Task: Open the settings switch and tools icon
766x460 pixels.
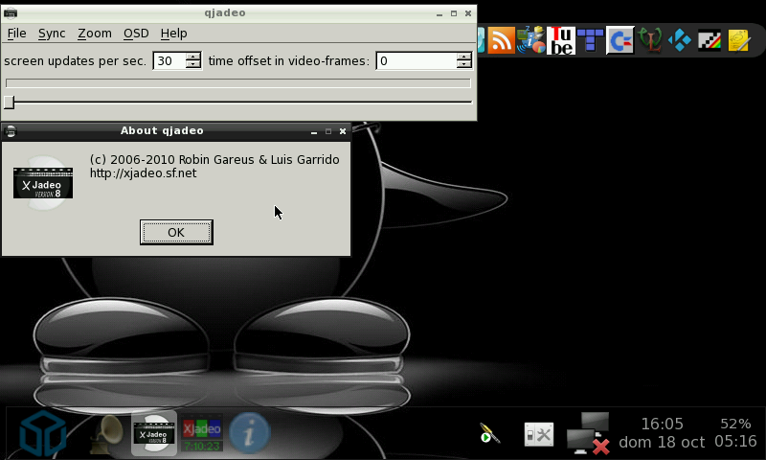Action: (x=538, y=435)
